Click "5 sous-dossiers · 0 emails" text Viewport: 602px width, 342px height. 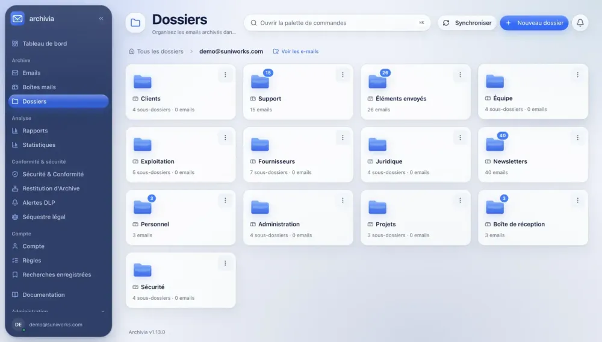coord(164,172)
